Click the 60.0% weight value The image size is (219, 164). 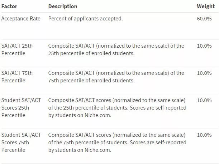pos(204,19)
